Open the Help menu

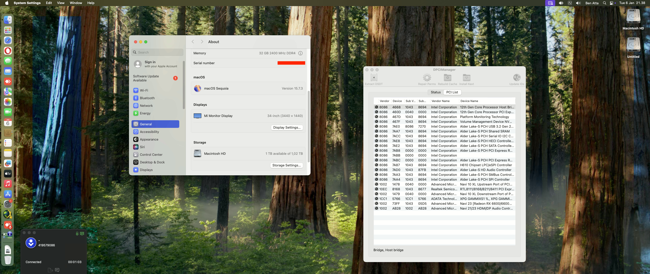(91, 3)
